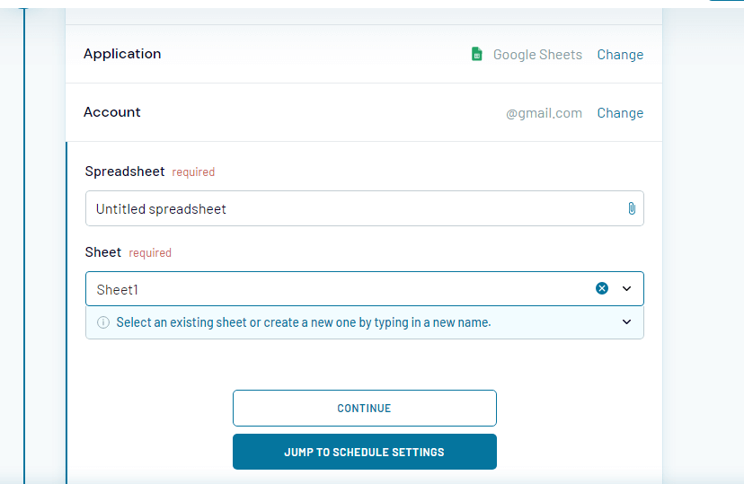Click the Account row heading
Screen dimensions: 744x484
click(x=112, y=112)
